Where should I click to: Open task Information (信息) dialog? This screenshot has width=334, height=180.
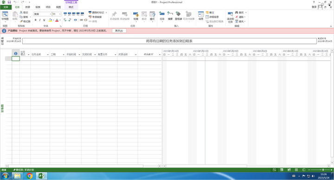click(201, 16)
